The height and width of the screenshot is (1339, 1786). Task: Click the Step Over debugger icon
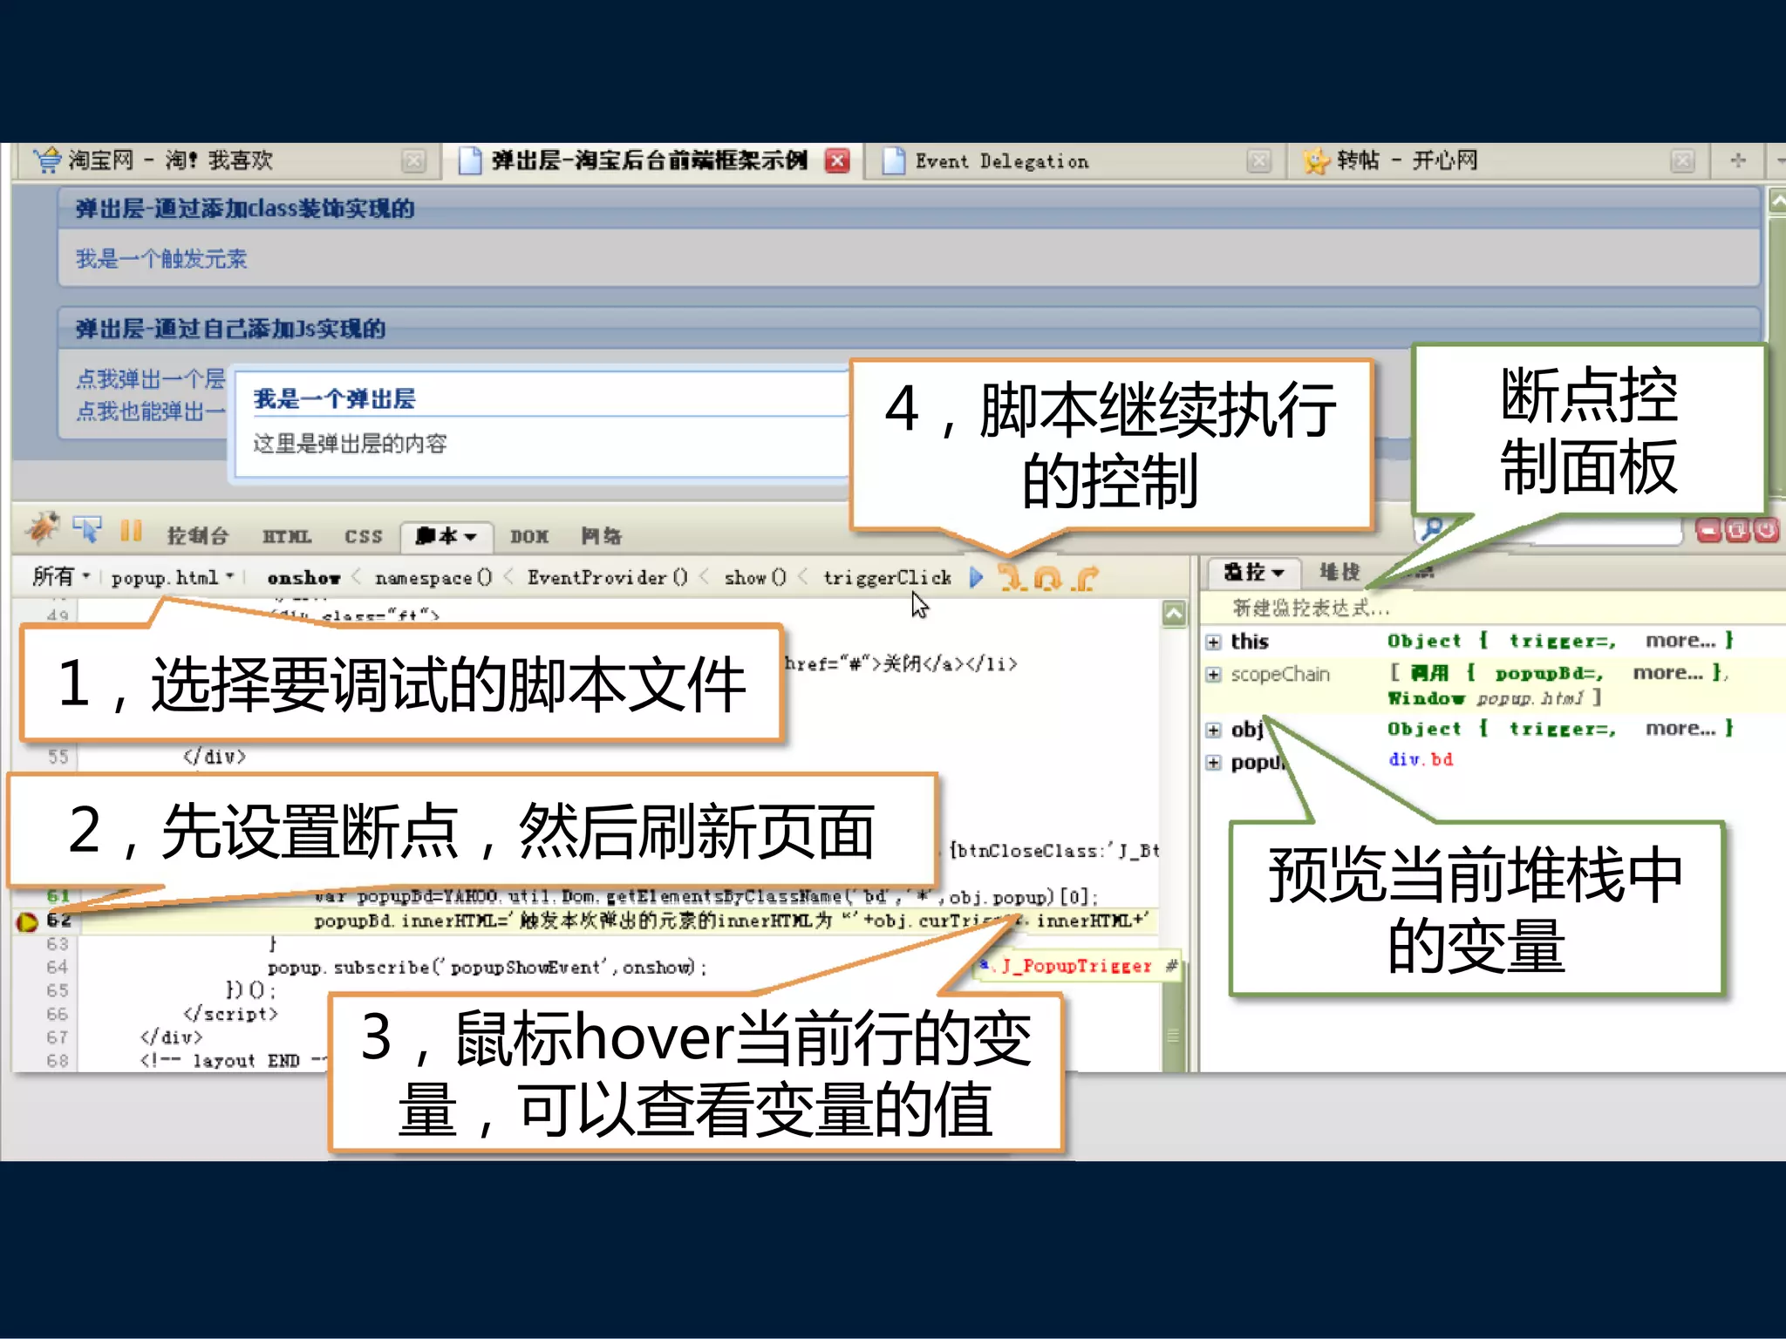click(x=1046, y=577)
